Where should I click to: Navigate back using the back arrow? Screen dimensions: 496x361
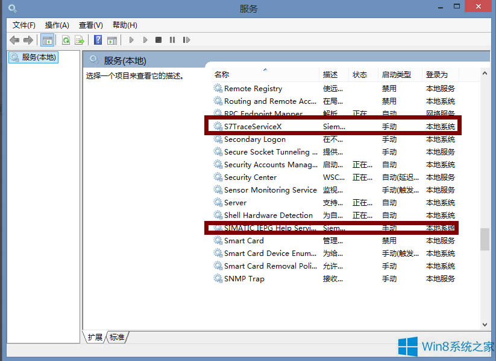click(x=14, y=40)
